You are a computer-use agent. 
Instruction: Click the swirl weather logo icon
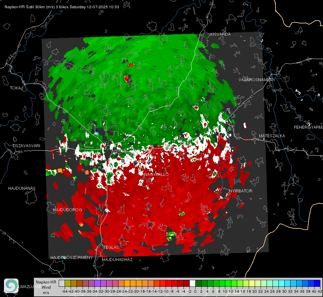click(11, 286)
